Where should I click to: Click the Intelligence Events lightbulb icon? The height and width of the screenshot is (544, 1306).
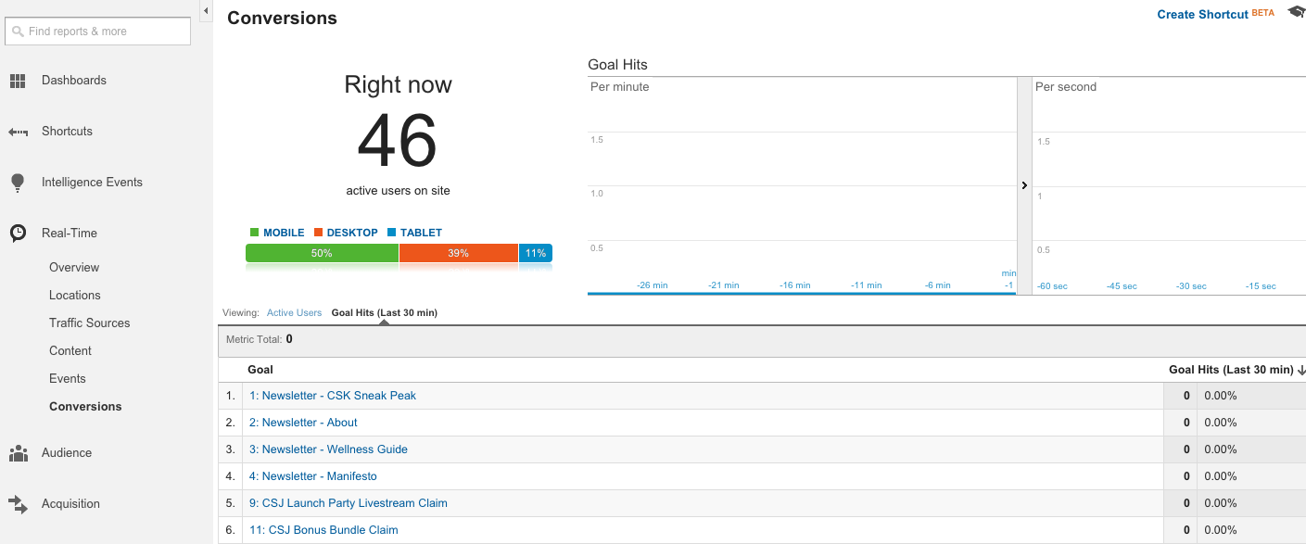point(18,183)
